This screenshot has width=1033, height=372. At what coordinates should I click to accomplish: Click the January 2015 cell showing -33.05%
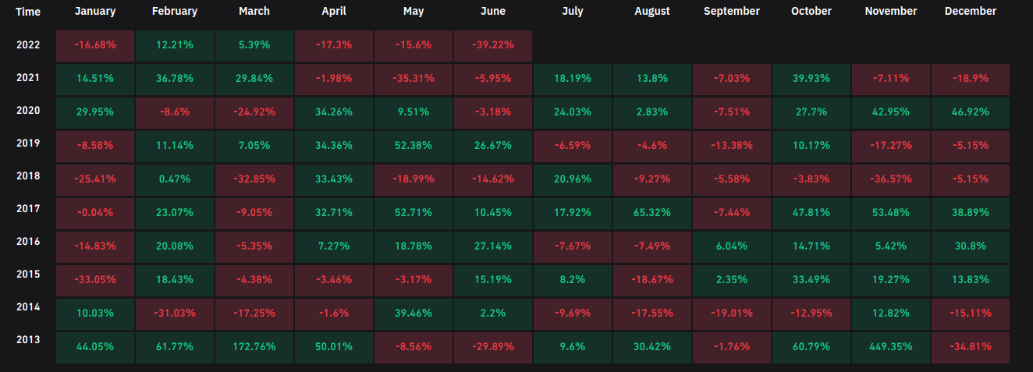95,280
